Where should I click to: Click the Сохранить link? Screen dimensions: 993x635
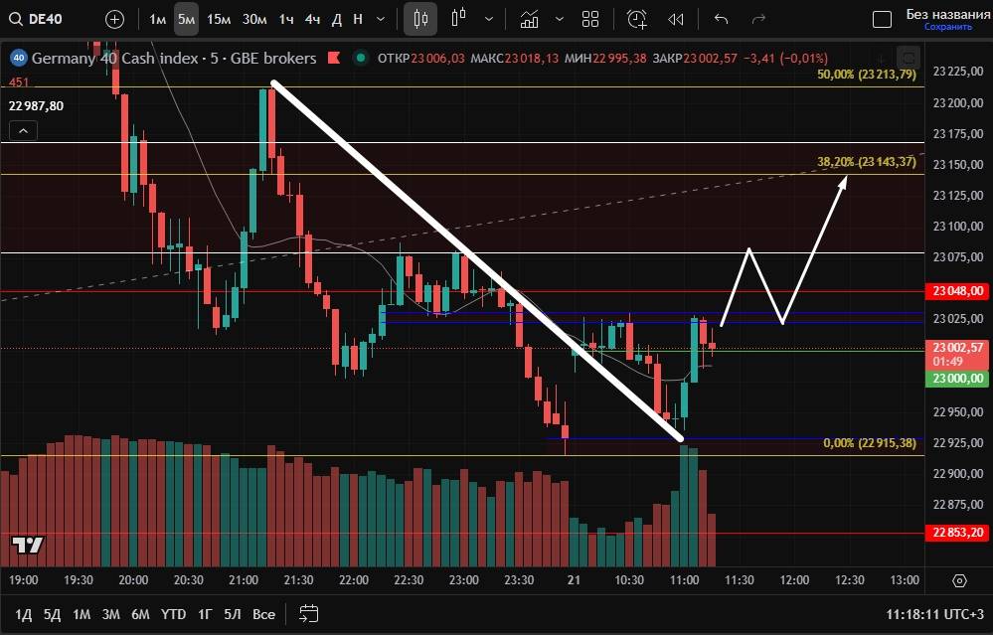click(x=947, y=27)
